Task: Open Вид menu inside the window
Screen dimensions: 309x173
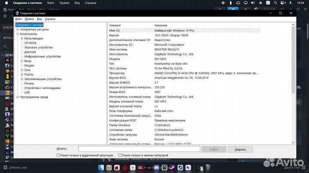Action: point(39,19)
